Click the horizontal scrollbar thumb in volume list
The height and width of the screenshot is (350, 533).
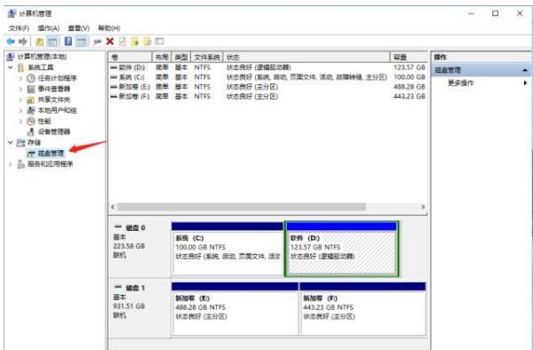pos(242,207)
